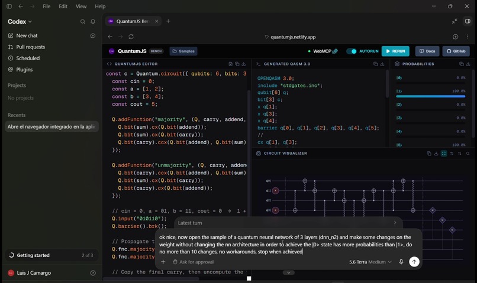Send the prompt with the arrow button
Image resolution: width=477 pixels, height=283 pixels.
tap(414, 262)
